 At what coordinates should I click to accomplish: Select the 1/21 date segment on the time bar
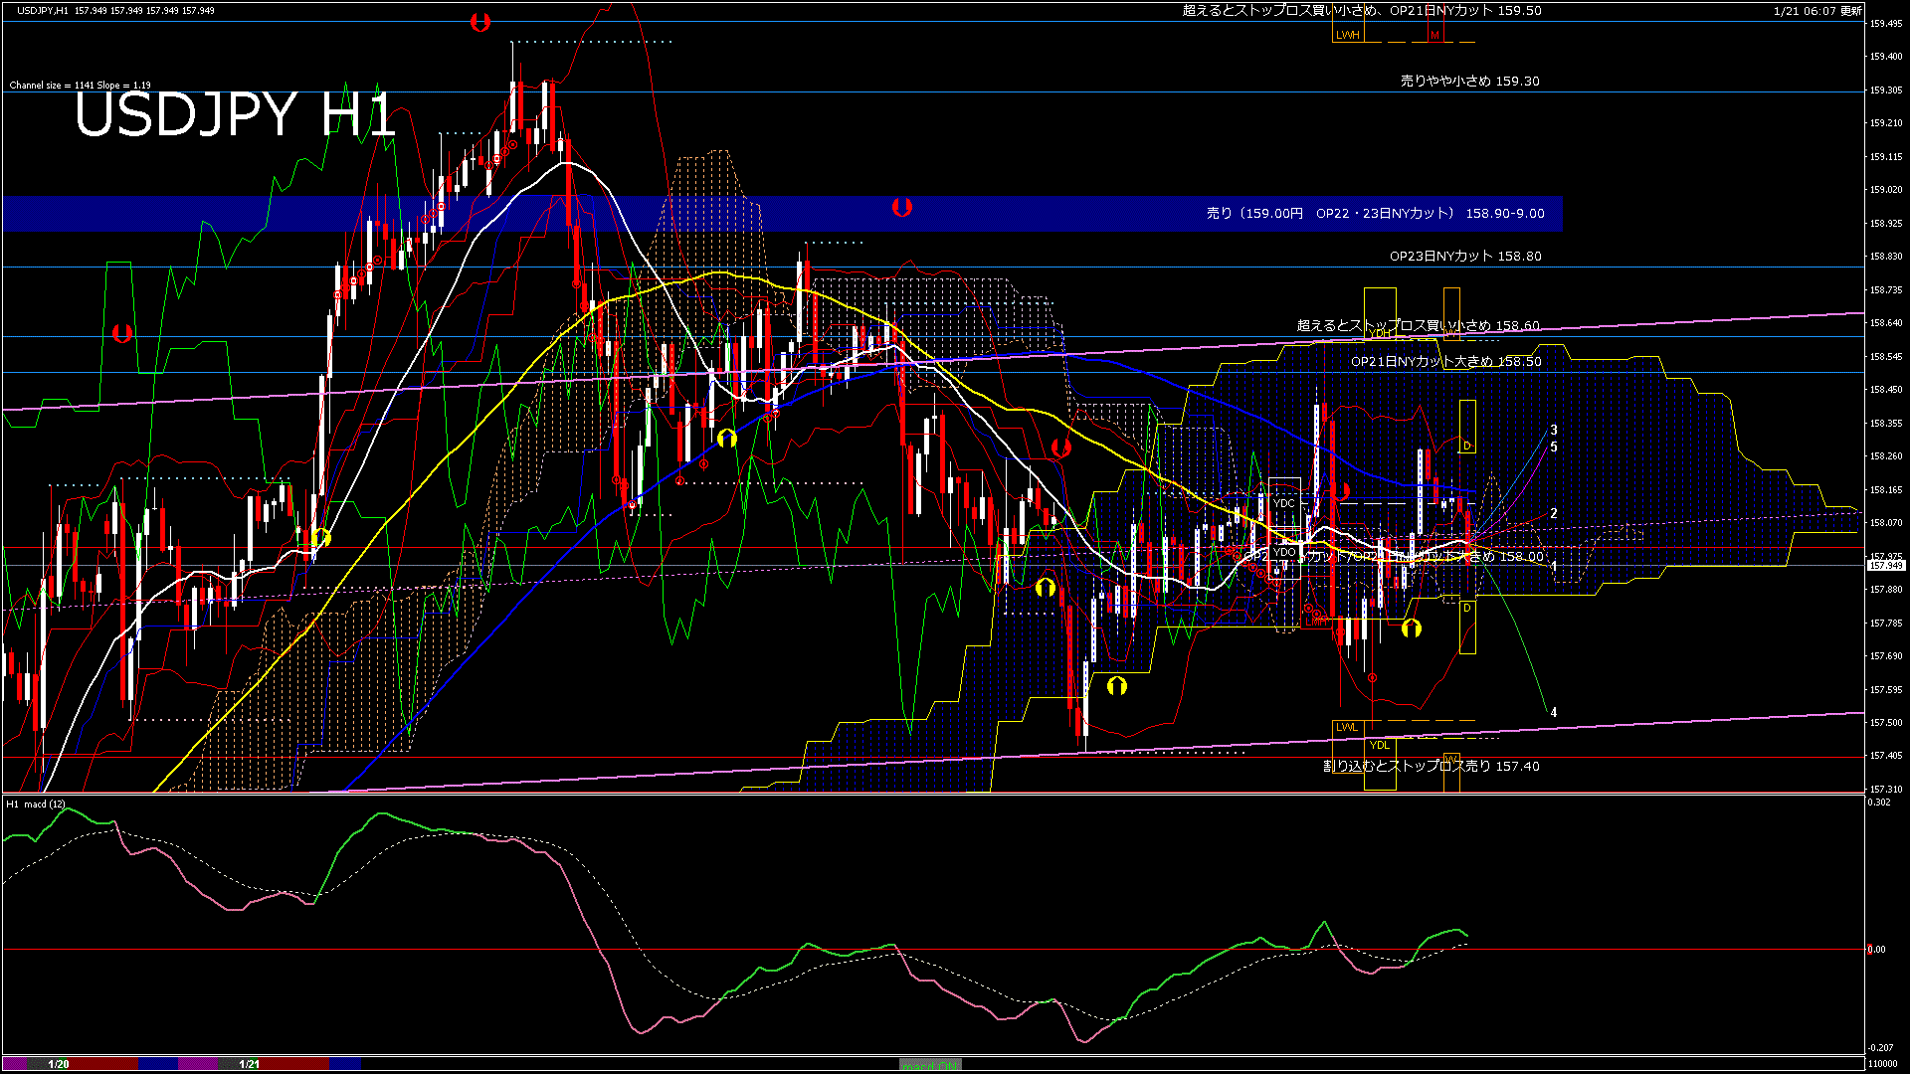point(250,1064)
